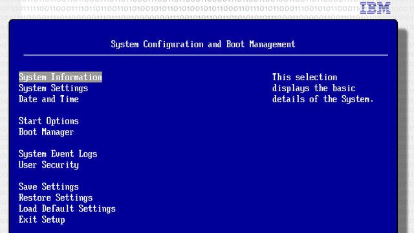Click the System Configuration and Boot Management title
The image size is (414, 233).
(203, 44)
